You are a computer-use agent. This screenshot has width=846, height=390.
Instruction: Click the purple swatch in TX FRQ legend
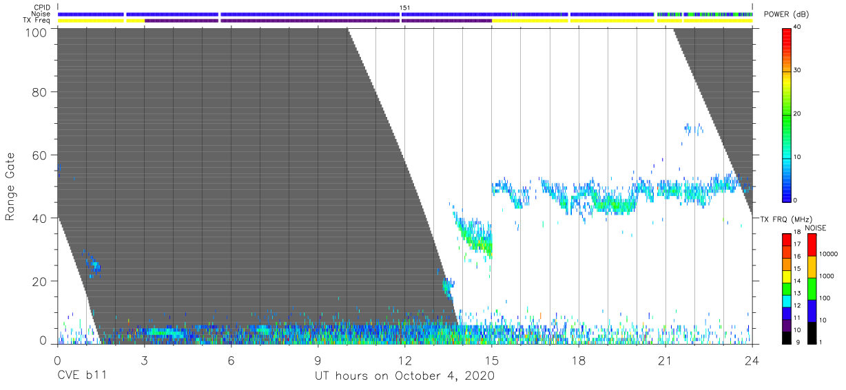click(786, 325)
